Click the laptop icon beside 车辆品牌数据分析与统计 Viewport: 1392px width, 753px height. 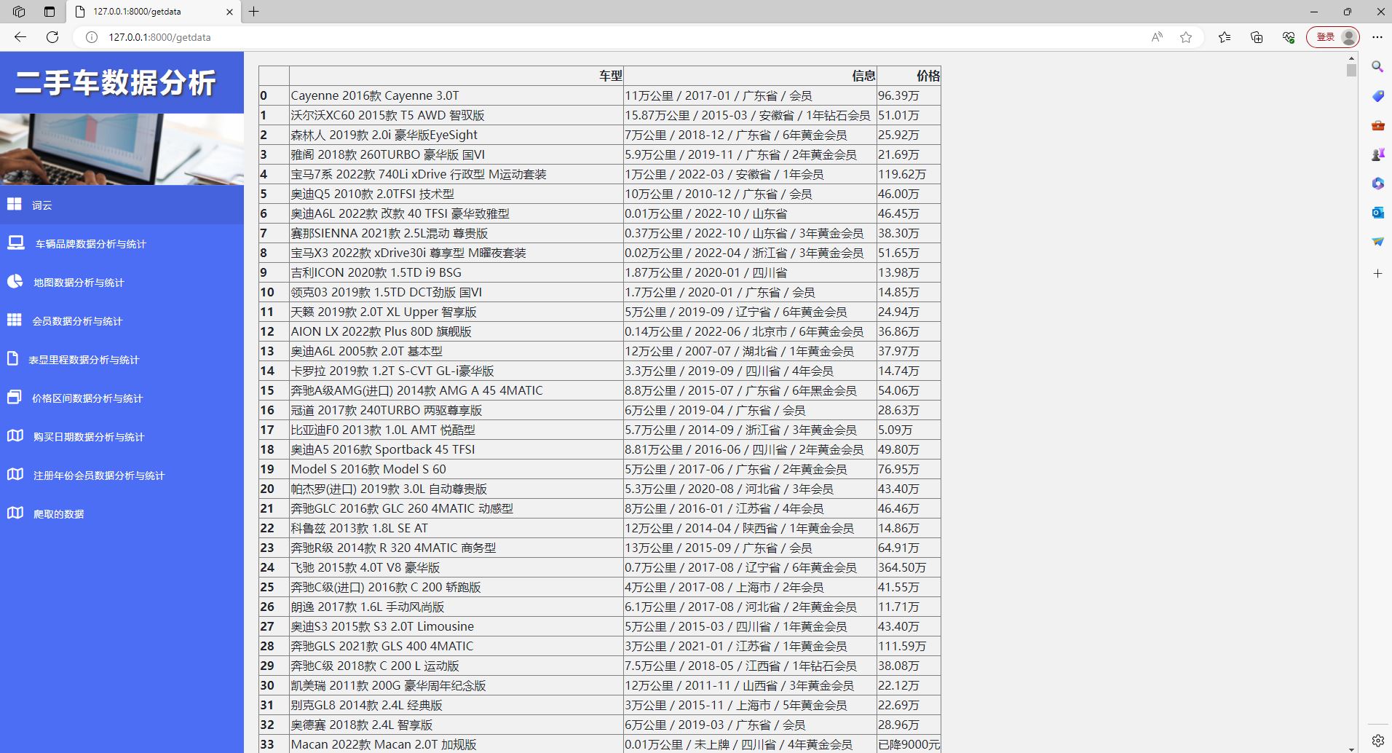point(16,243)
